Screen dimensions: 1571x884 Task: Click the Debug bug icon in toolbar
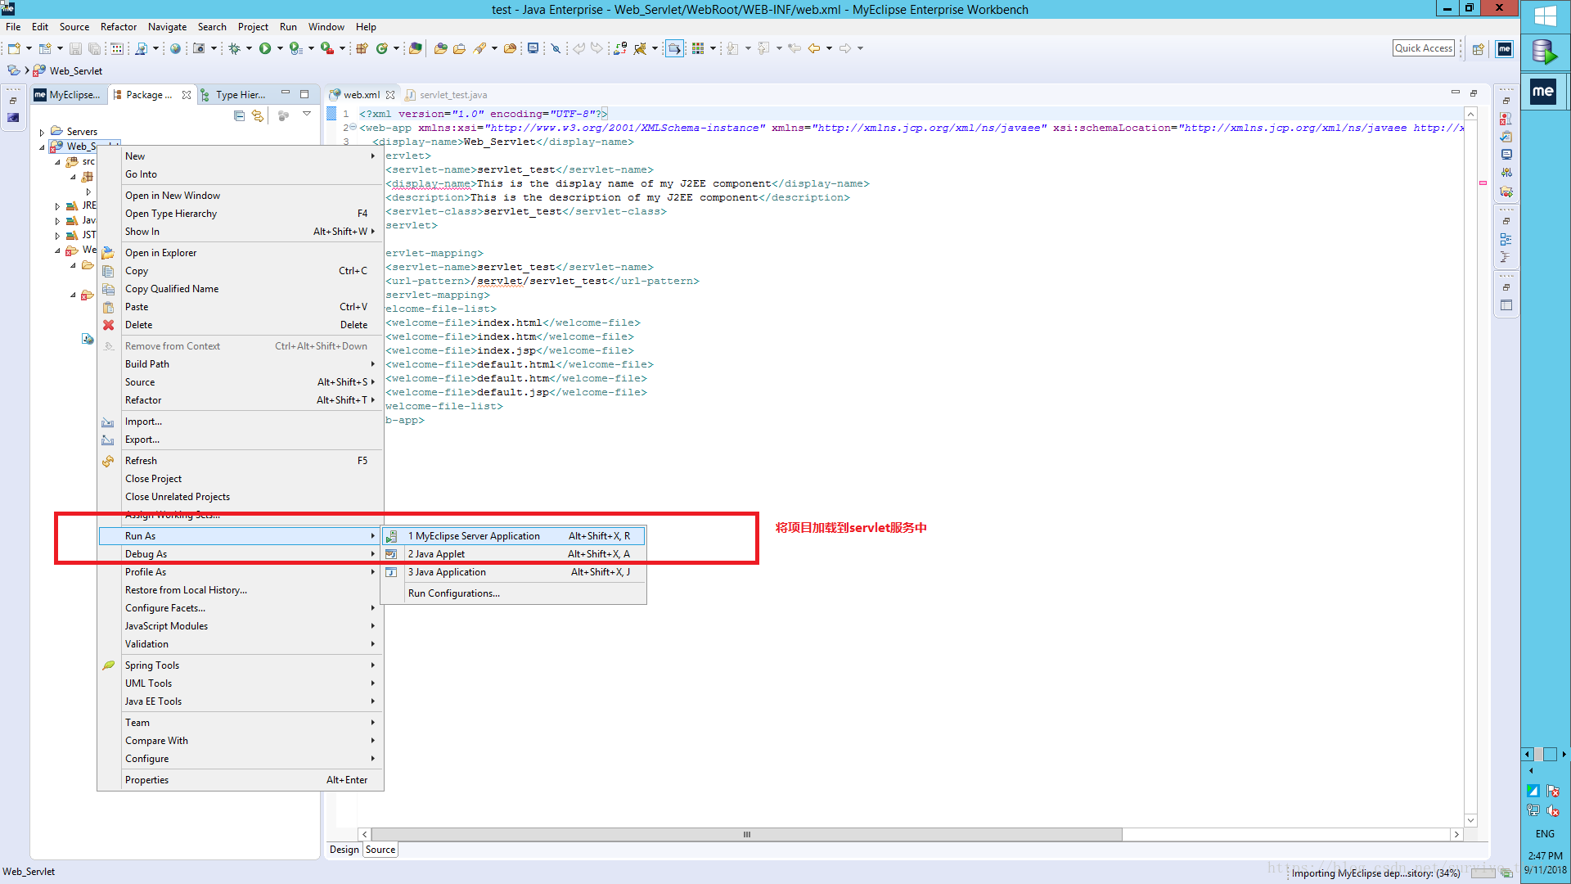(x=235, y=49)
